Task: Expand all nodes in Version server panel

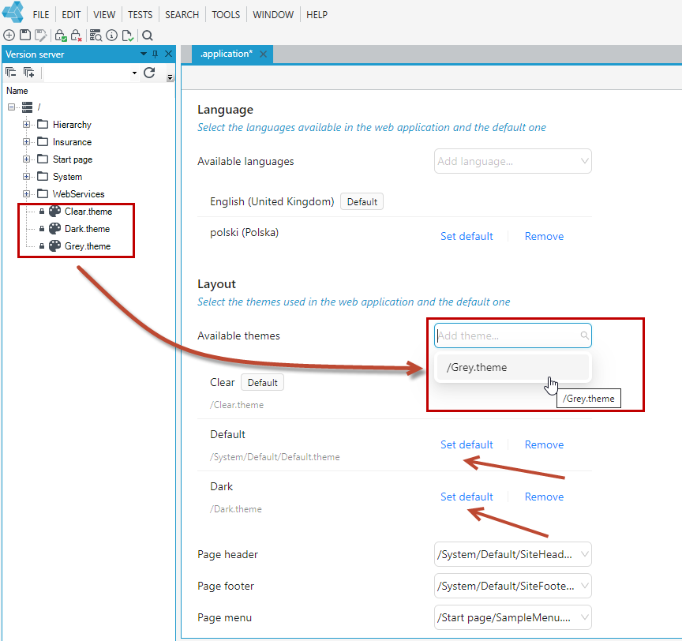Action: click(x=28, y=72)
